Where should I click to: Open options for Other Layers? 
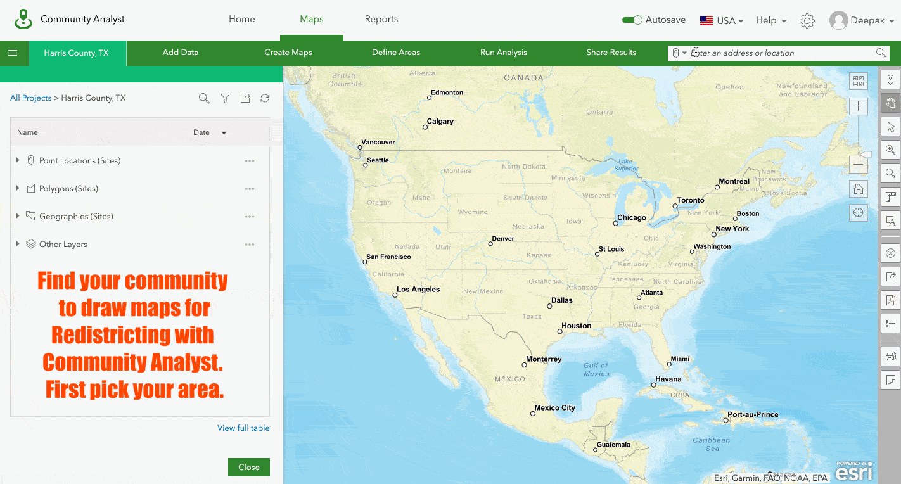(x=250, y=245)
